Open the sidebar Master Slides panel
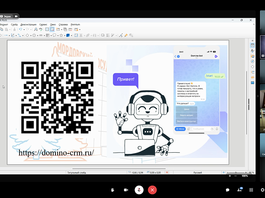Viewport: 265px width, 198px height. [x=253, y=83]
